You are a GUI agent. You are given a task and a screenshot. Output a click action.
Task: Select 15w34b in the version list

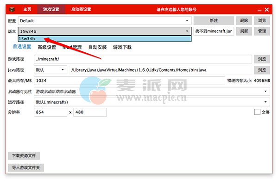pos(105,38)
